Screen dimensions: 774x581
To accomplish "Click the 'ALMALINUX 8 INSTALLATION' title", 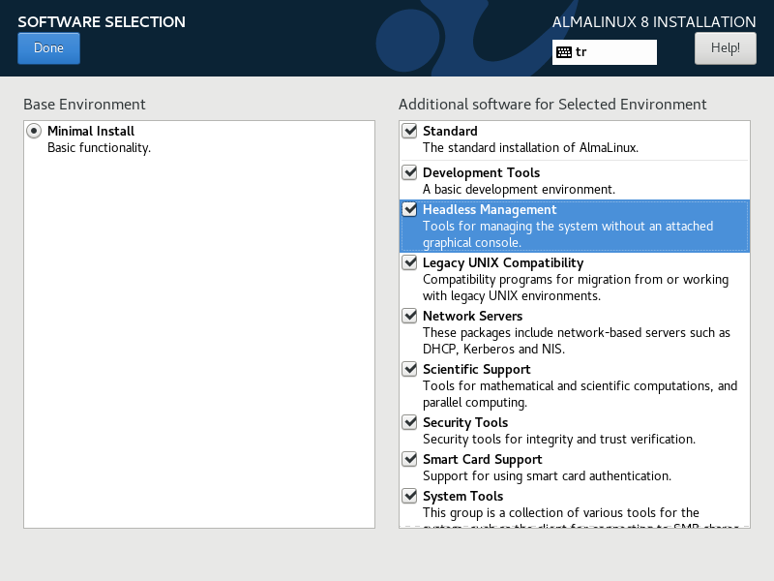I will pos(654,21).
